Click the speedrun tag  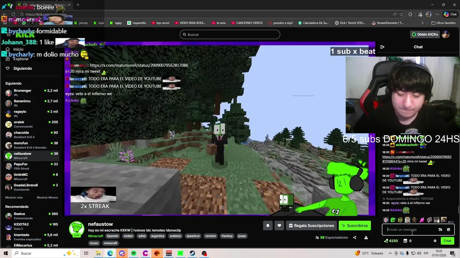click(193, 236)
